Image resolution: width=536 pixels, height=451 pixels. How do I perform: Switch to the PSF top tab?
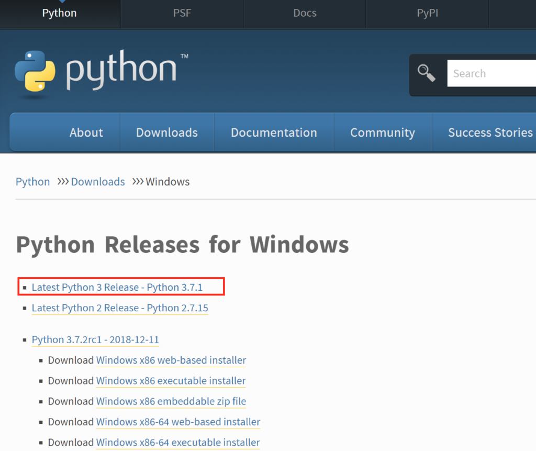[x=182, y=14]
